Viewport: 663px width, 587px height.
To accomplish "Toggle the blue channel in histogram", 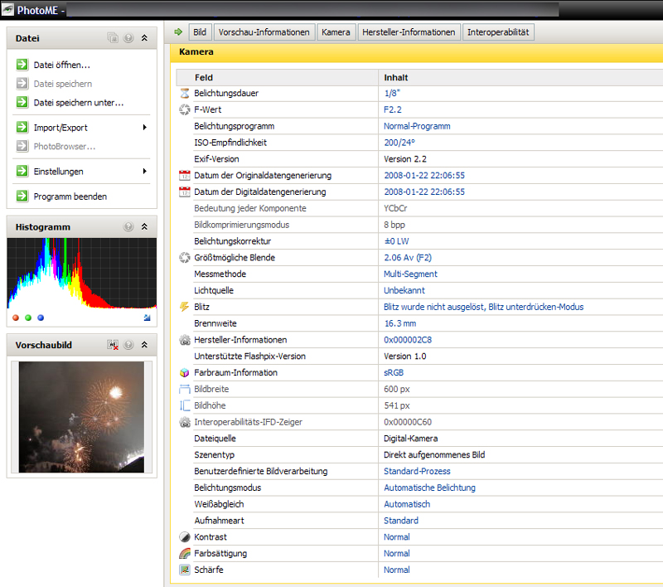I will pos(41,318).
